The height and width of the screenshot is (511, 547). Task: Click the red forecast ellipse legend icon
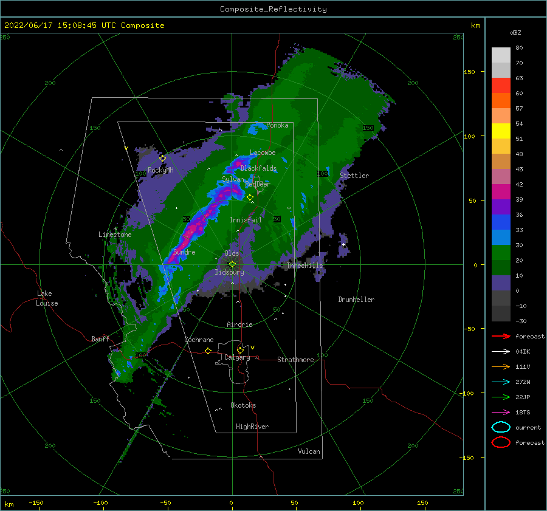(501, 442)
